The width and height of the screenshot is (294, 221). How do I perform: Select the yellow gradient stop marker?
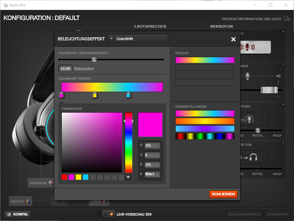click(x=95, y=95)
